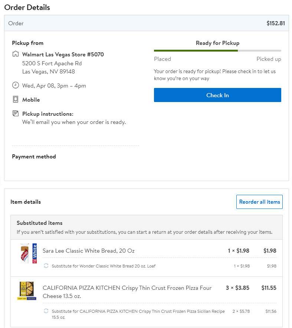Click the store house icon
This screenshot has height=328, width=292.
pos(16,55)
